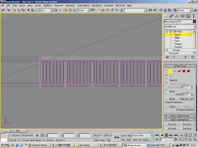198x148 pixels.
Task: Enable the Show Normals checkbox
Action: 167,91
